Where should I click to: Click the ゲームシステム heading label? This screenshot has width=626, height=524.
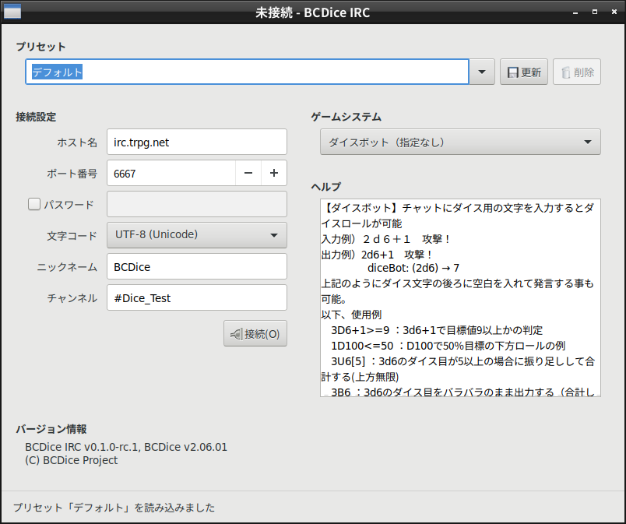point(346,117)
